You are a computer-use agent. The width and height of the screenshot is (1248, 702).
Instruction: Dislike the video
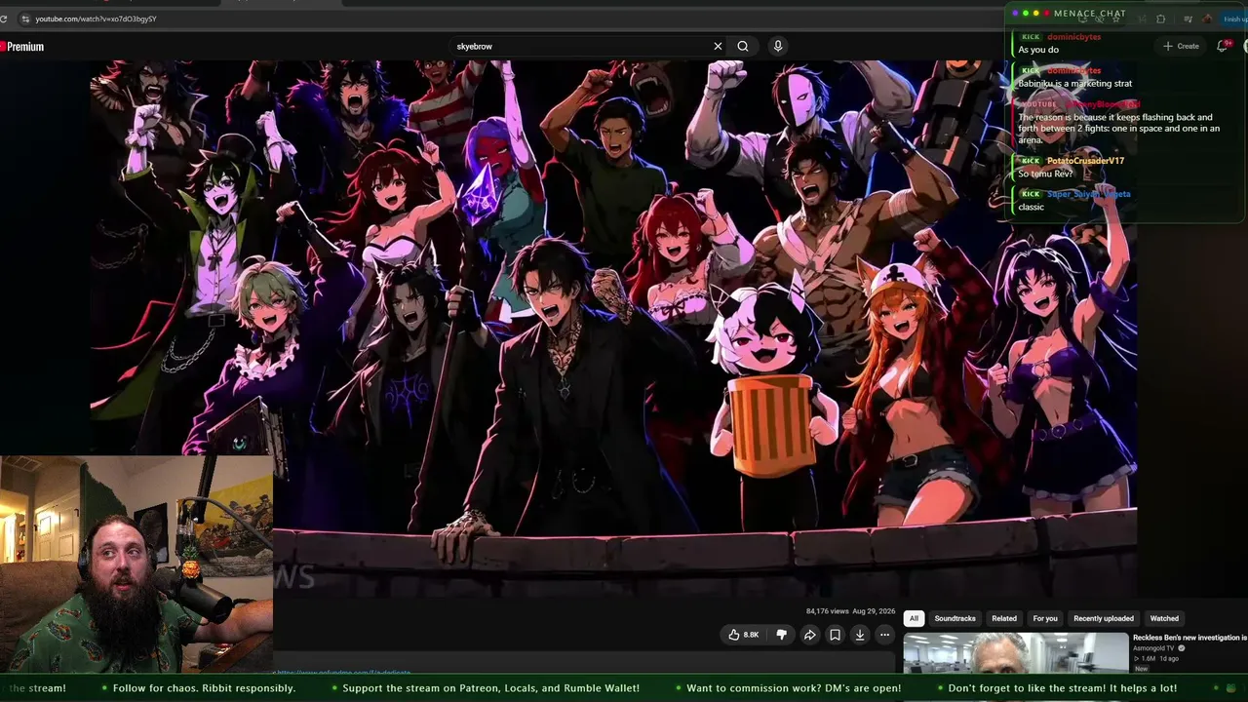pos(781,635)
